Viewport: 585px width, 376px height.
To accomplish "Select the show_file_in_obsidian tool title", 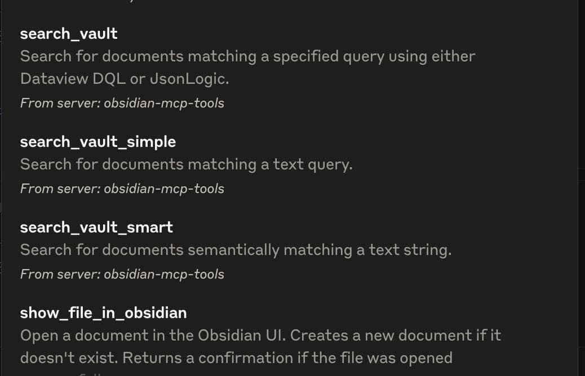I will click(103, 313).
